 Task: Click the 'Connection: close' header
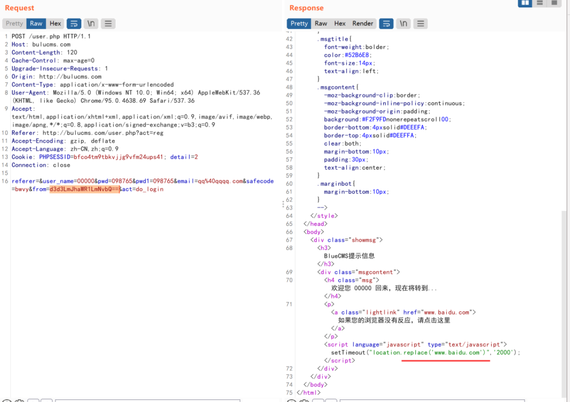41,165
